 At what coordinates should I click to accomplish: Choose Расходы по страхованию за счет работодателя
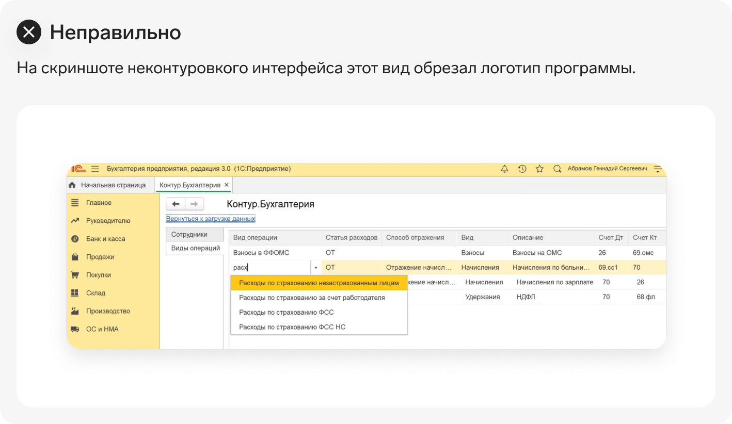click(x=319, y=298)
